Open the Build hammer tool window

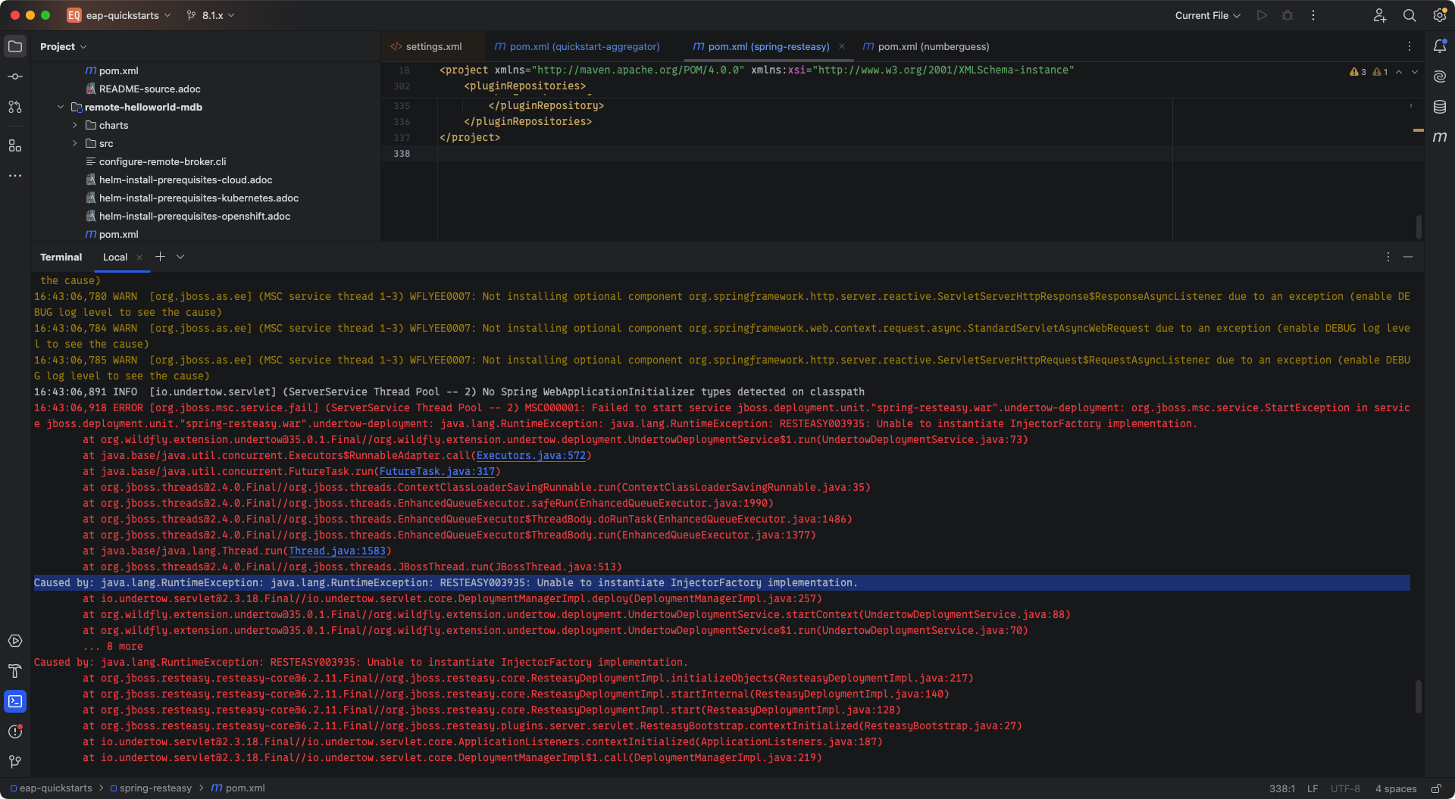click(x=15, y=671)
